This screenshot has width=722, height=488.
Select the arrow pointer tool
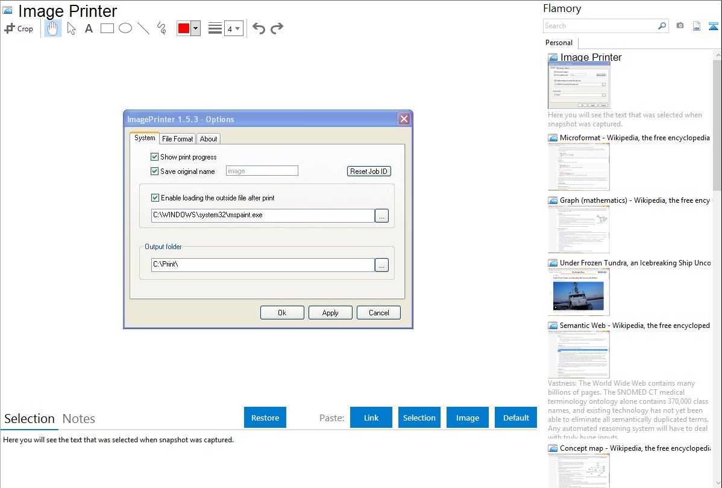click(x=71, y=28)
